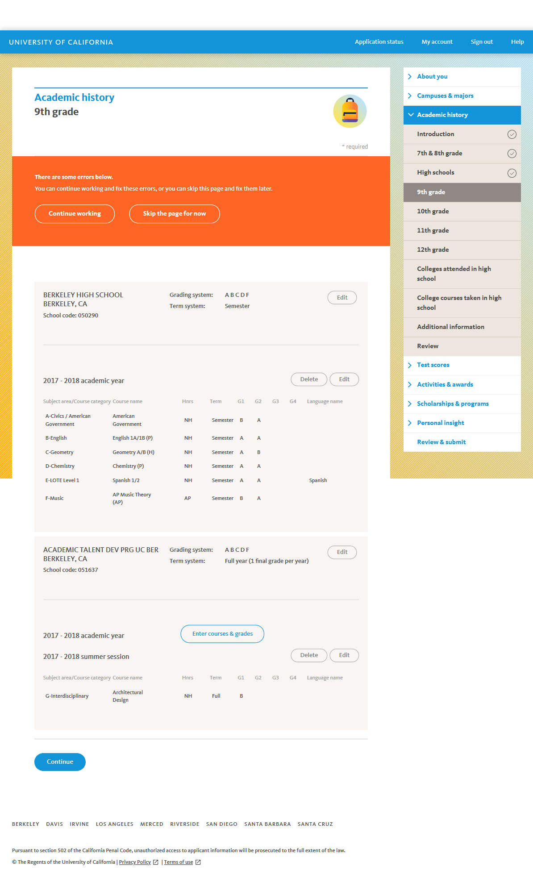Go to 10th grade sidebar item

(x=462, y=212)
